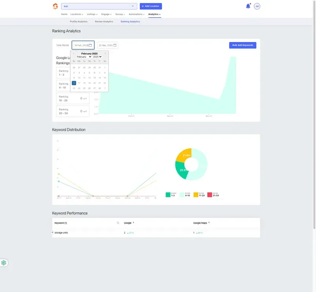Expand the storage units keyword row
This screenshot has height=292, width=316.
click(x=52, y=232)
